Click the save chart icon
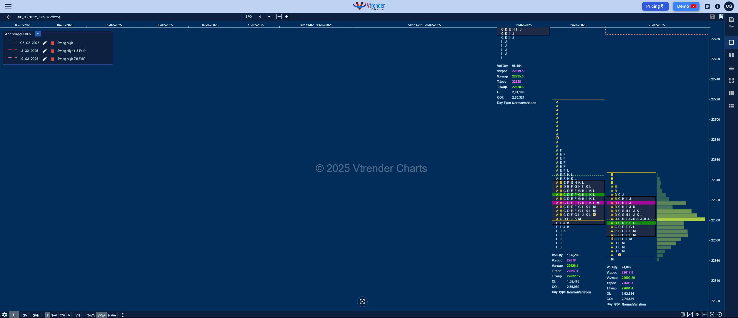 712,16
